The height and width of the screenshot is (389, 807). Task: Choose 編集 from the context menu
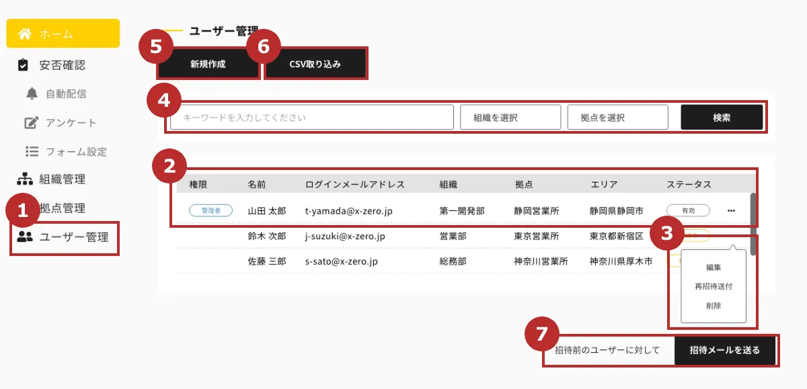tap(715, 267)
